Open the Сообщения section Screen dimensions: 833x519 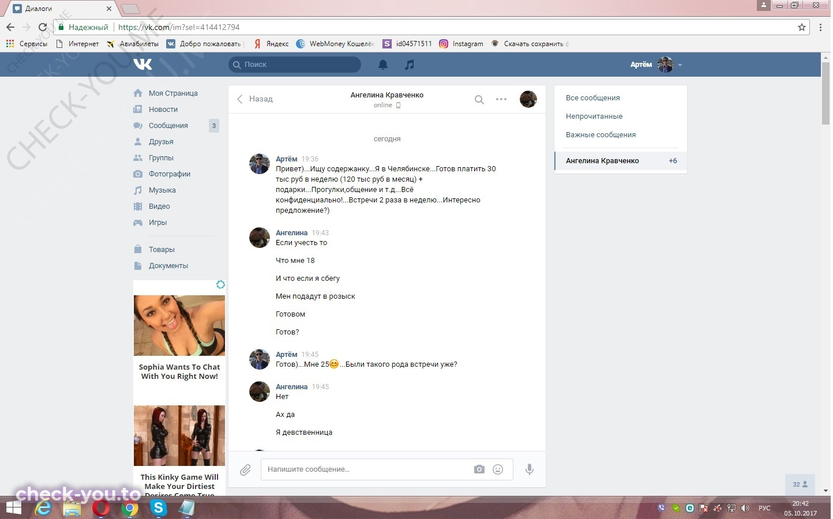click(168, 125)
